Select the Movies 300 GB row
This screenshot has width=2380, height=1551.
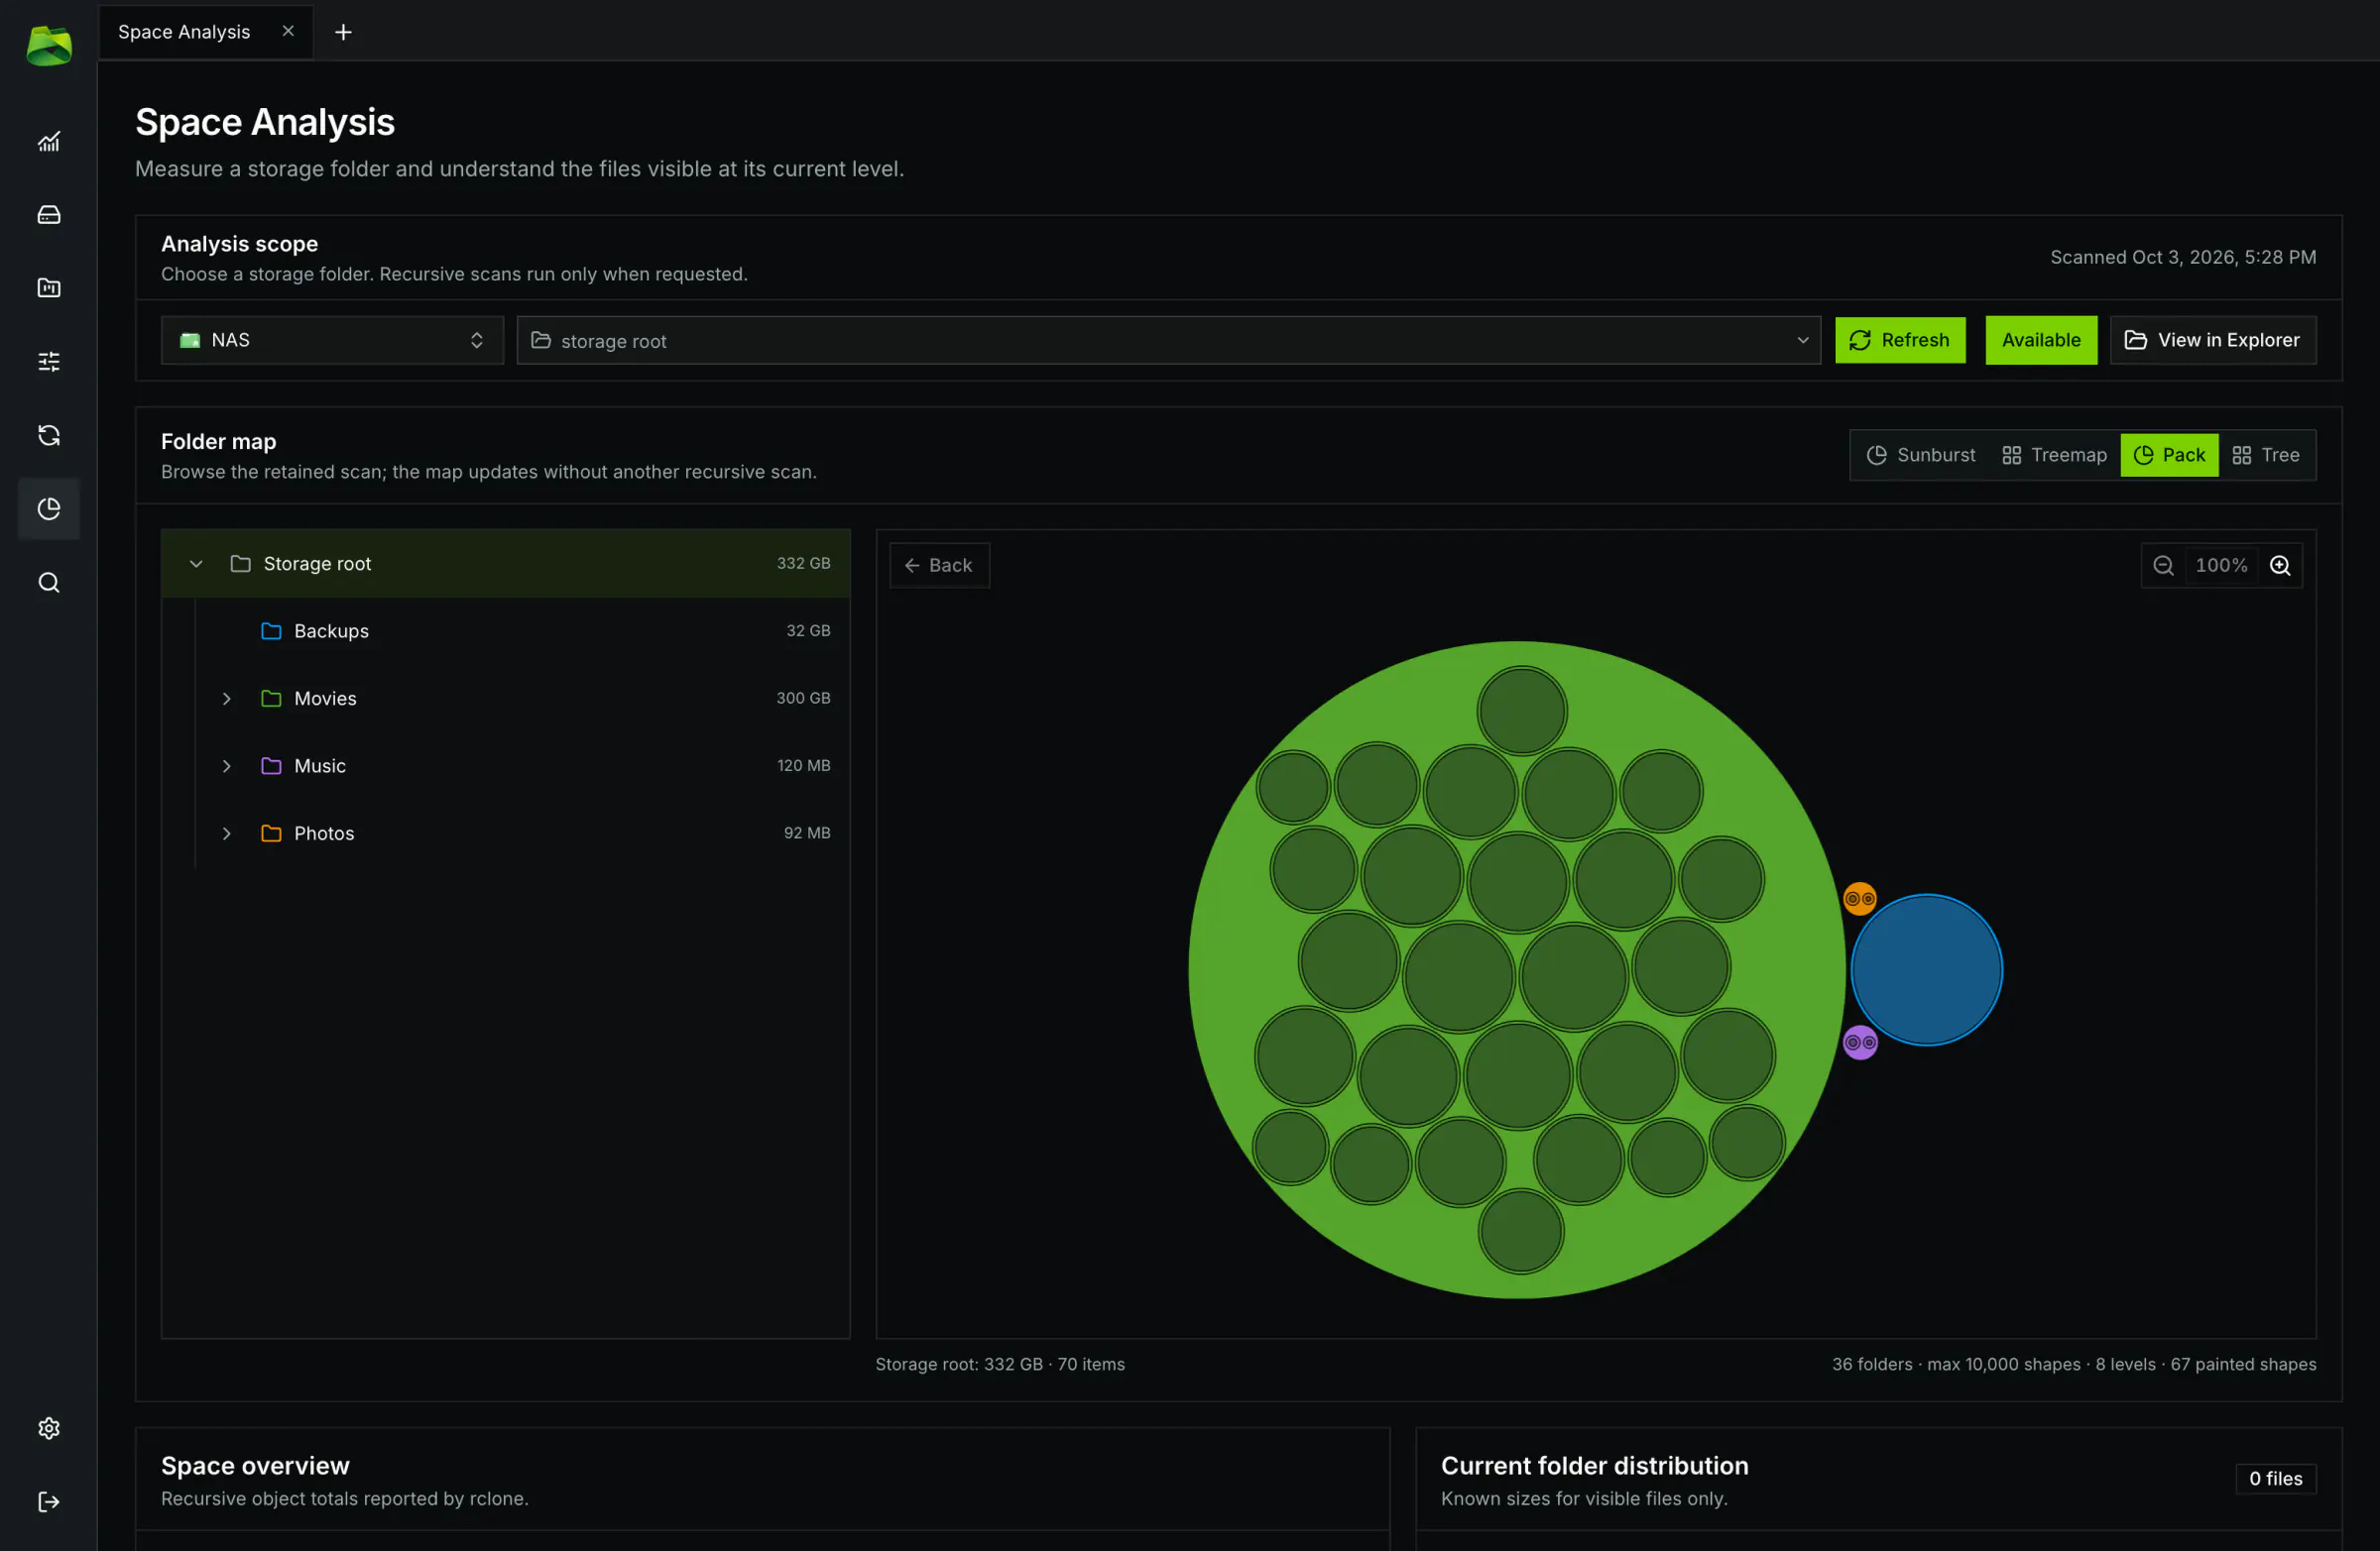[x=506, y=699]
